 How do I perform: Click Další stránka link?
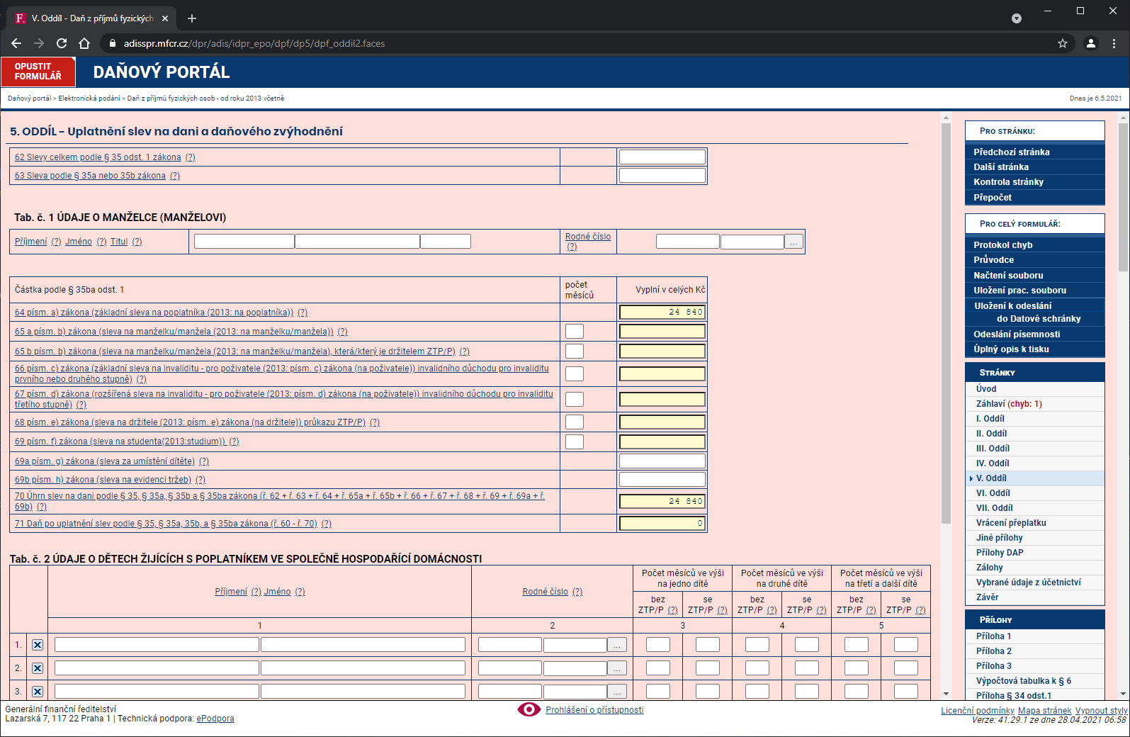1000,167
